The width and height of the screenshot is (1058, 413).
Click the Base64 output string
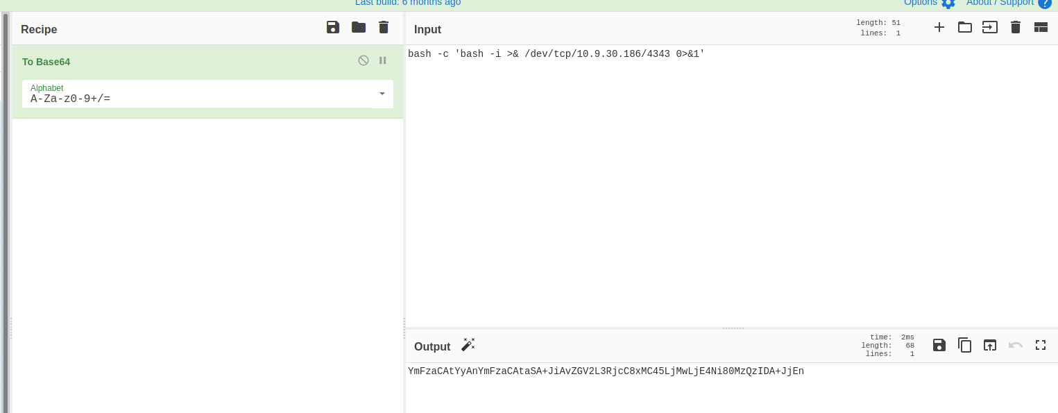pyautogui.click(x=606, y=371)
